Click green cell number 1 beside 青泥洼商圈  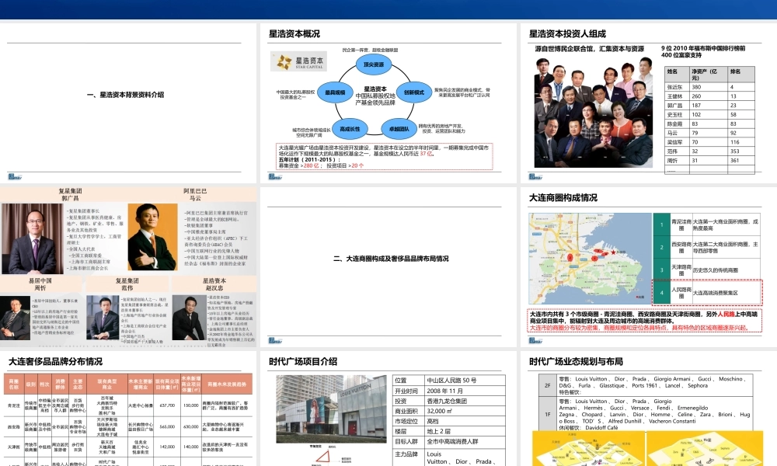point(661,224)
